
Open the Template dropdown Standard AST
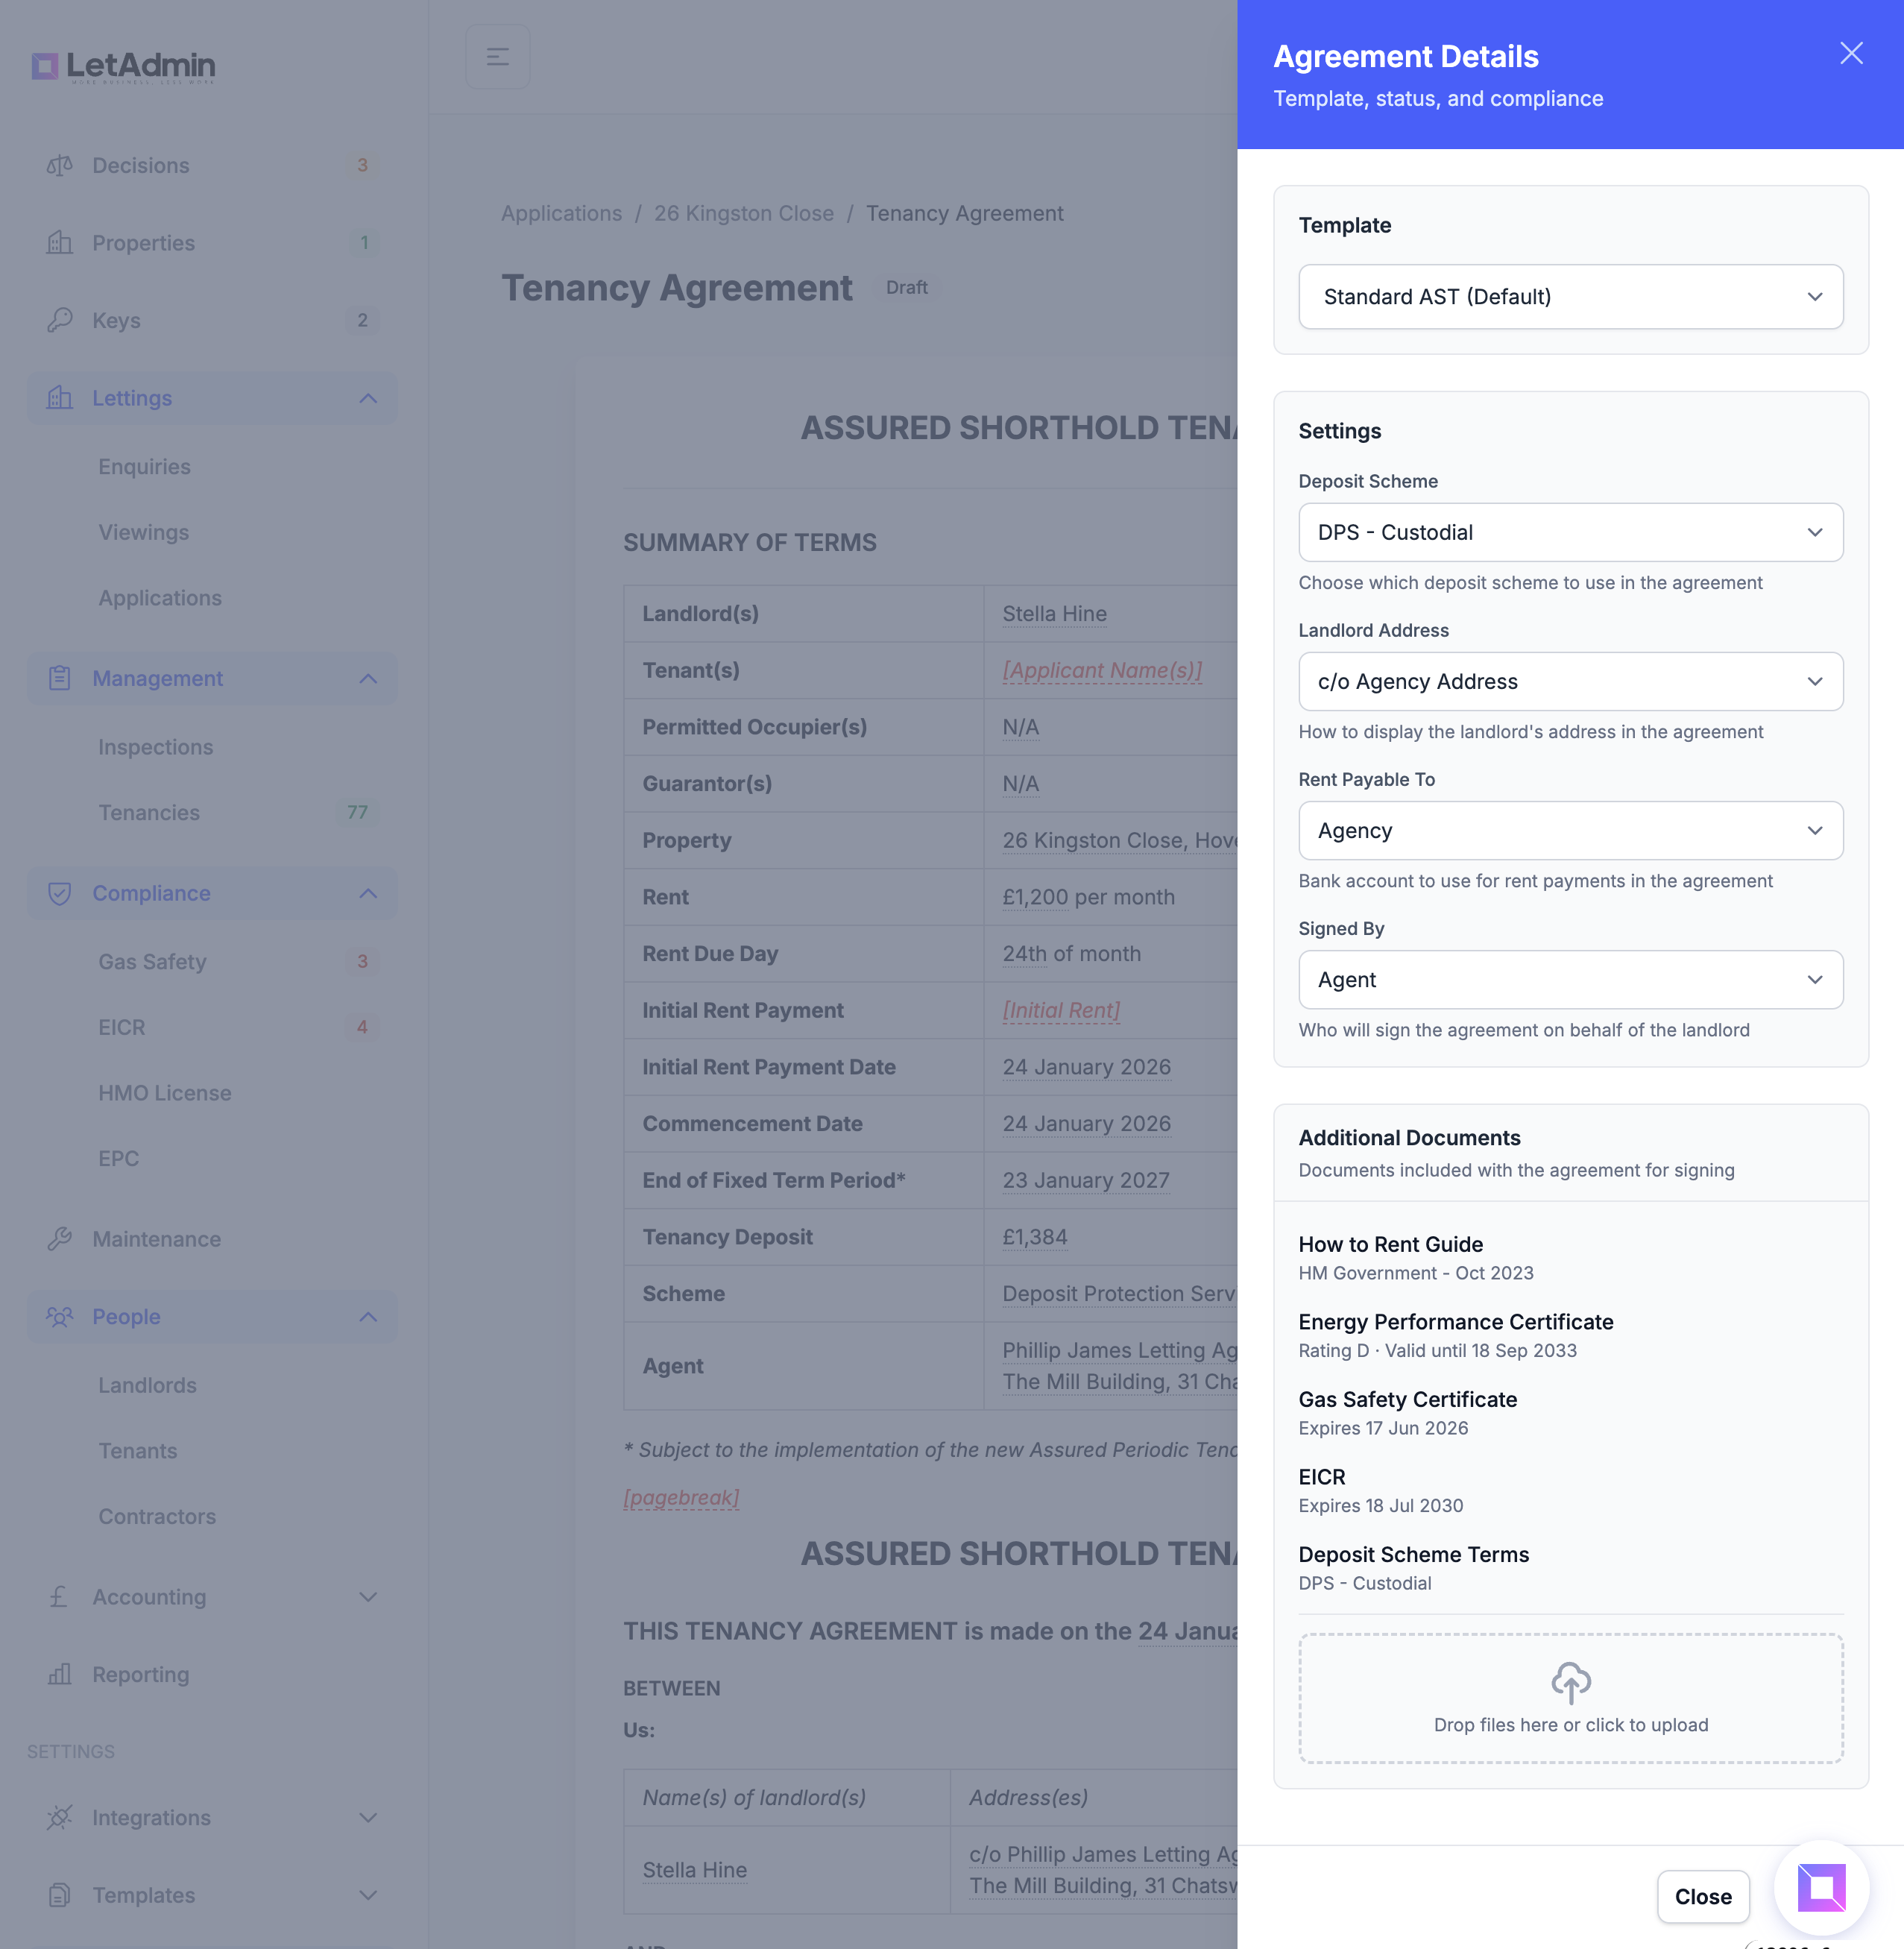(1570, 297)
